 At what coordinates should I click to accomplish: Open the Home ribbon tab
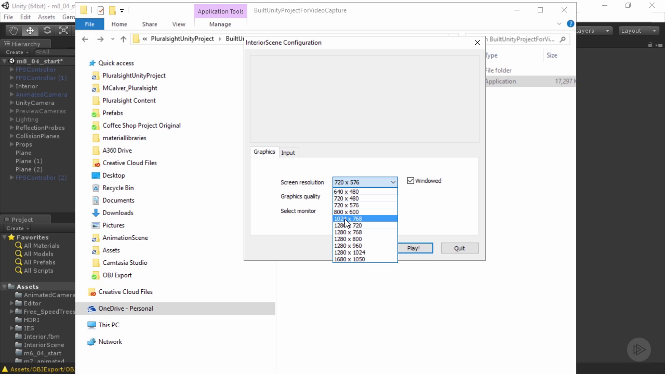119,24
